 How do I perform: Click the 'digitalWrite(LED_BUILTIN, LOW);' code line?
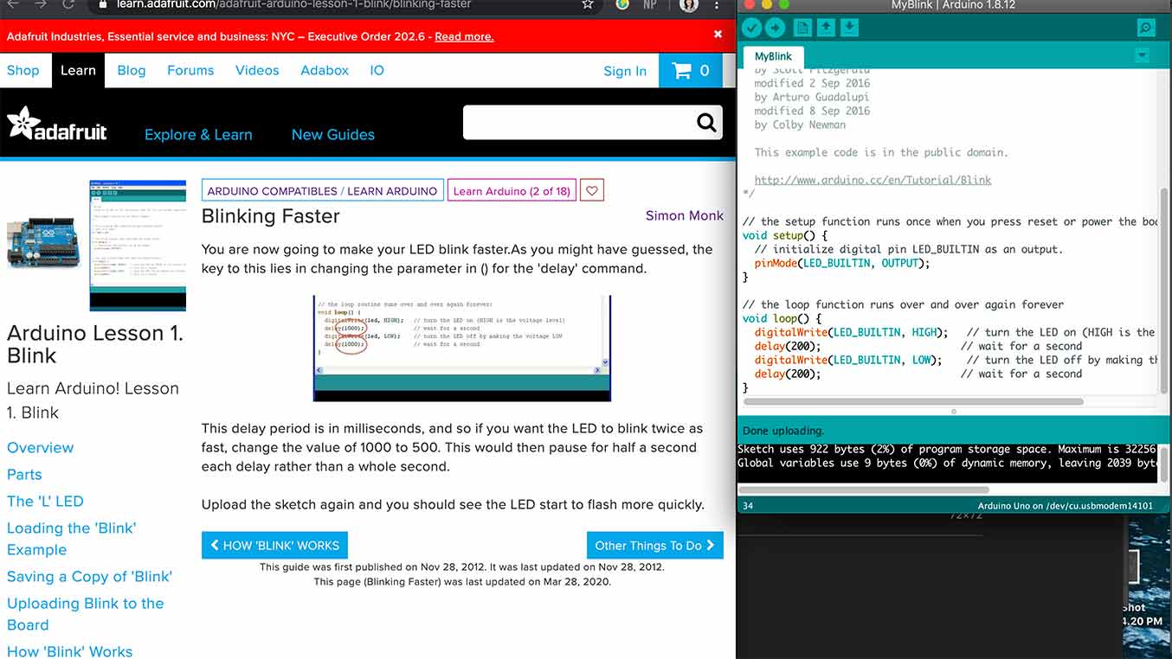[848, 360]
